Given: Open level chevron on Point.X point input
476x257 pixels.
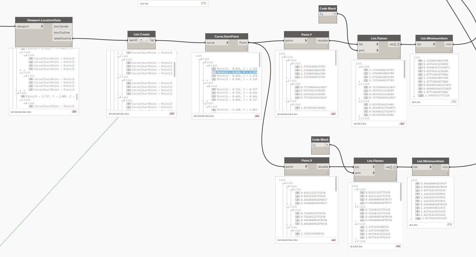Looking at the screenshot, I should pyautogui.click(x=306, y=167).
